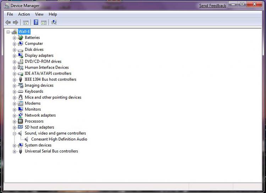Click the Universal Serial Bus controllers icon
This screenshot has width=266, height=193.
(21, 151)
